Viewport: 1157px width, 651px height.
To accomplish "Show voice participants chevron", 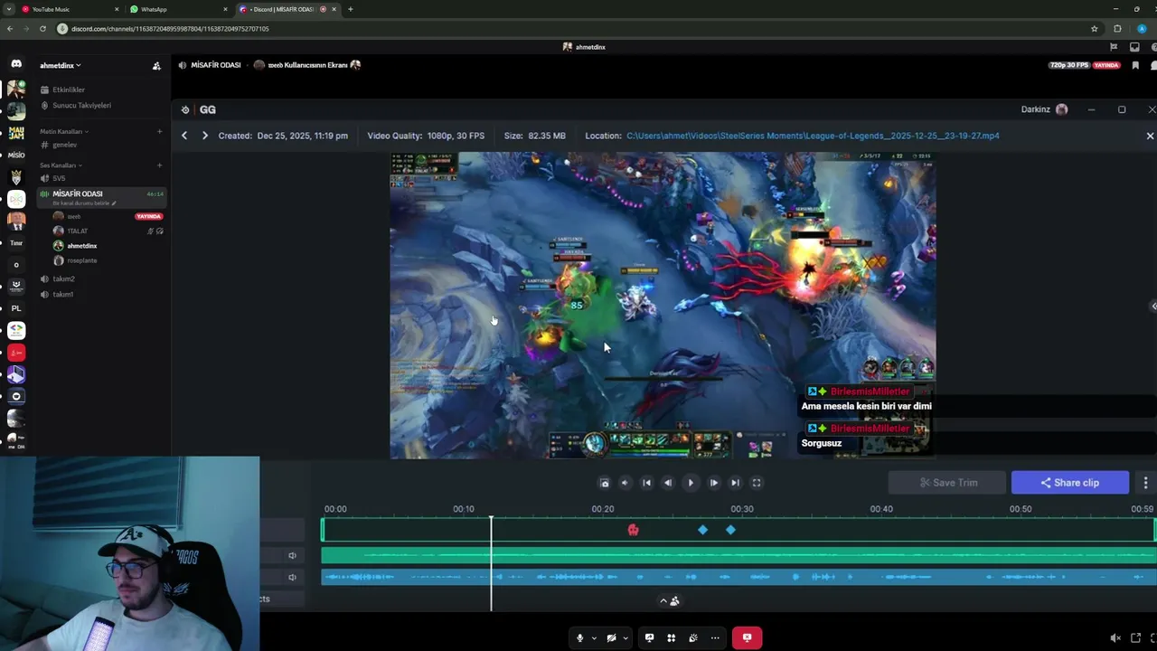I will pyautogui.click(x=663, y=600).
